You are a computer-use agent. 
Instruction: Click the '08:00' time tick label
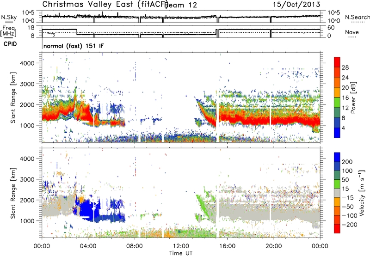pyautogui.click(x=135, y=246)
